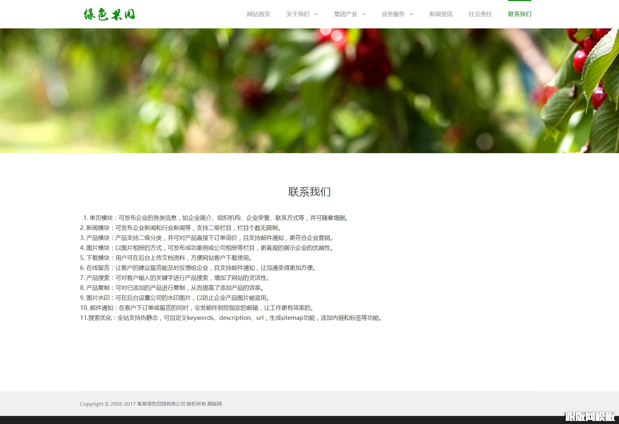619x424 pixels.
Task: Click the line starting 3. 产品模块
Action: [x=207, y=238]
